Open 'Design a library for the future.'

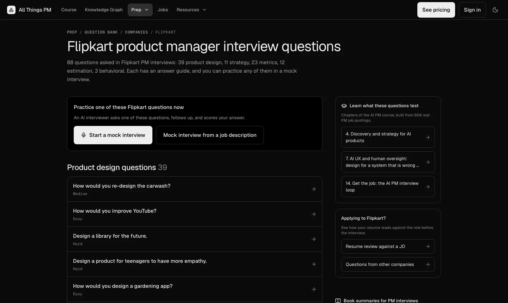tap(195, 239)
